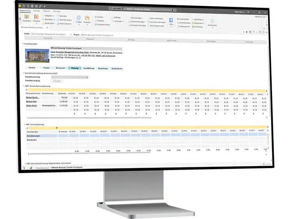This screenshot has width=288, height=219.
Task: Select the Durchführung project tab
Action: [89, 68]
